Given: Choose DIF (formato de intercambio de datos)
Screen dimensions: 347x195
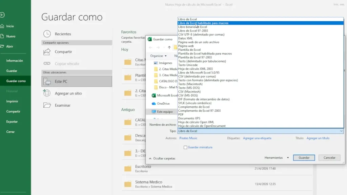Looking at the screenshot, I should (261, 99).
